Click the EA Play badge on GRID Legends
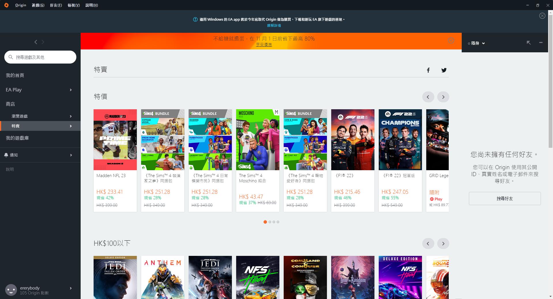Image resolution: width=553 pixels, height=299 pixels. tap(436, 199)
